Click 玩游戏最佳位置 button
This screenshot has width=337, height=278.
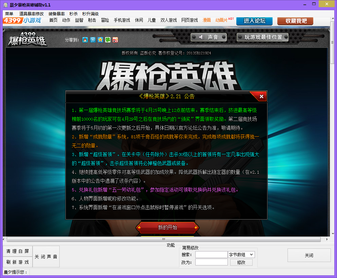[263, 37]
